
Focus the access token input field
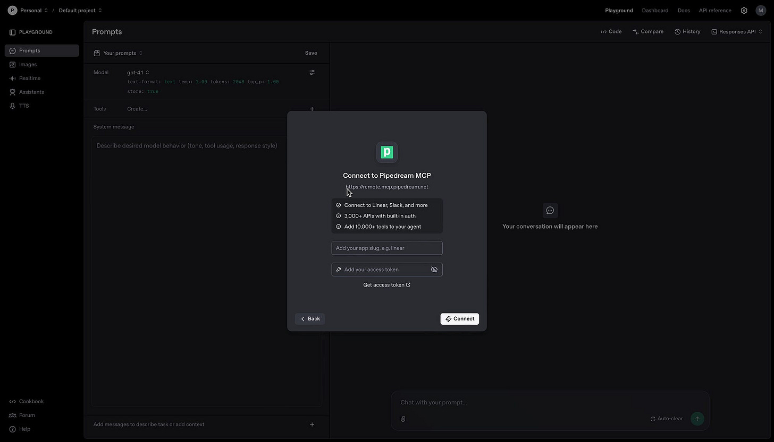(x=387, y=270)
